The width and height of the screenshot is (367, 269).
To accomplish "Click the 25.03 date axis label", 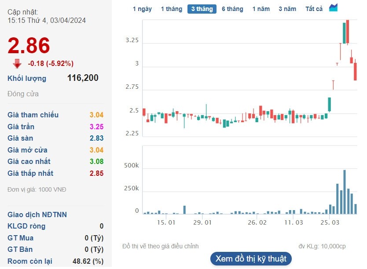I will 330,222.
